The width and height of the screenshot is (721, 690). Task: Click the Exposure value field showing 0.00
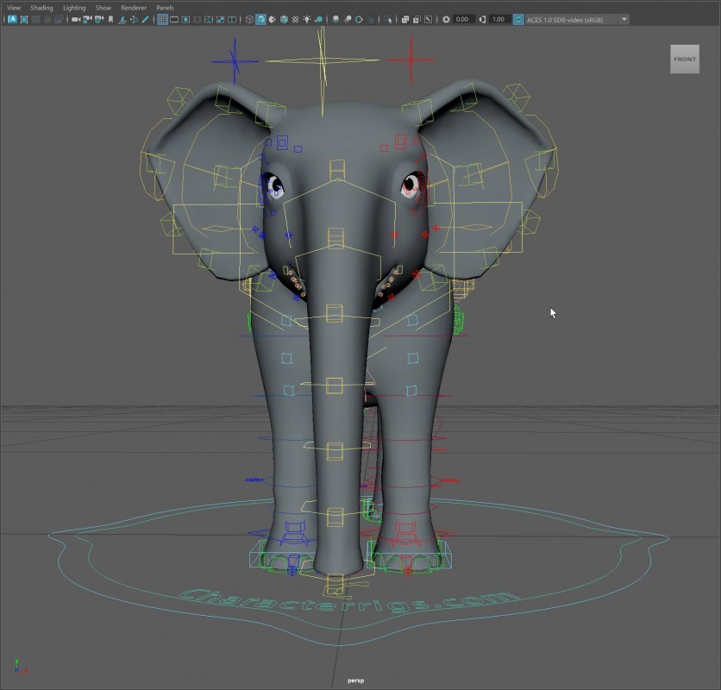462,19
